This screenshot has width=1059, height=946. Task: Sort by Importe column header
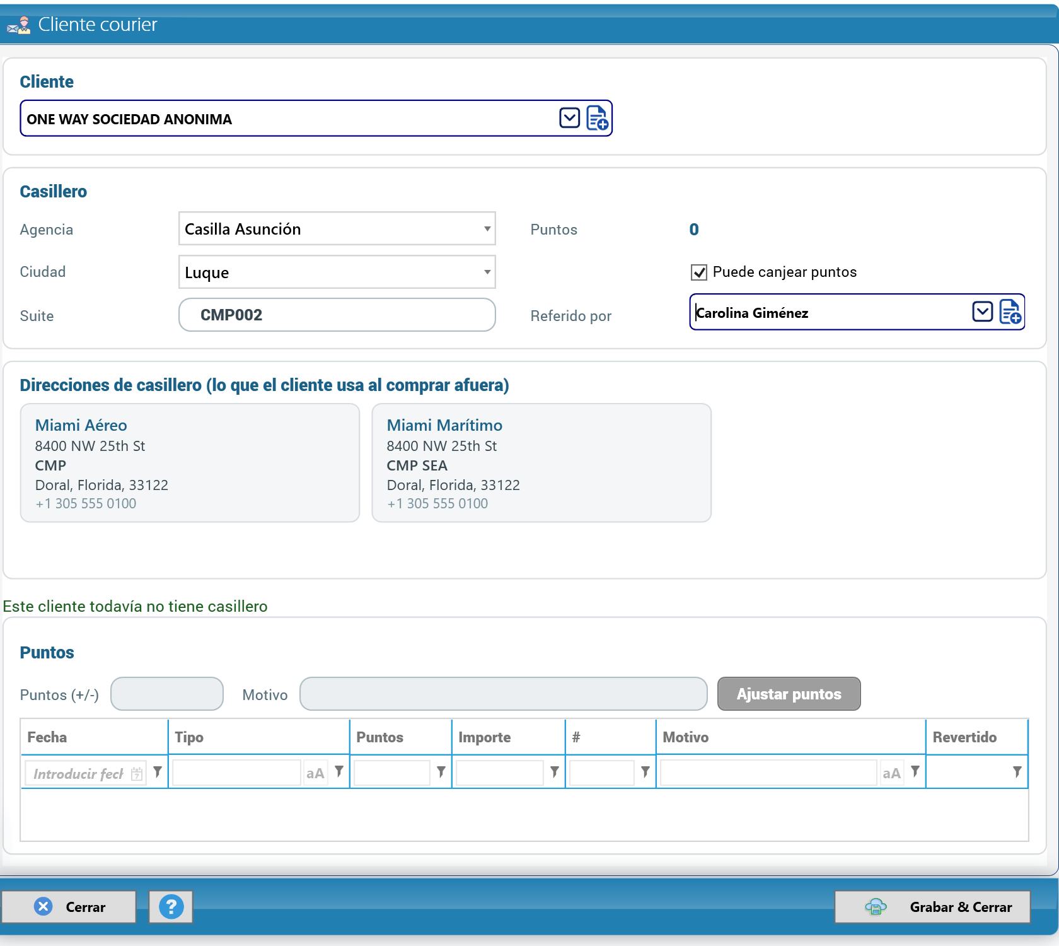coord(508,737)
